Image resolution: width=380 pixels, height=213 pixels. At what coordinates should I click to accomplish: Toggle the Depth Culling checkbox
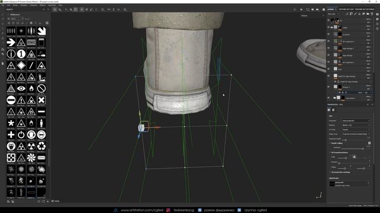(x=369, y=143)
